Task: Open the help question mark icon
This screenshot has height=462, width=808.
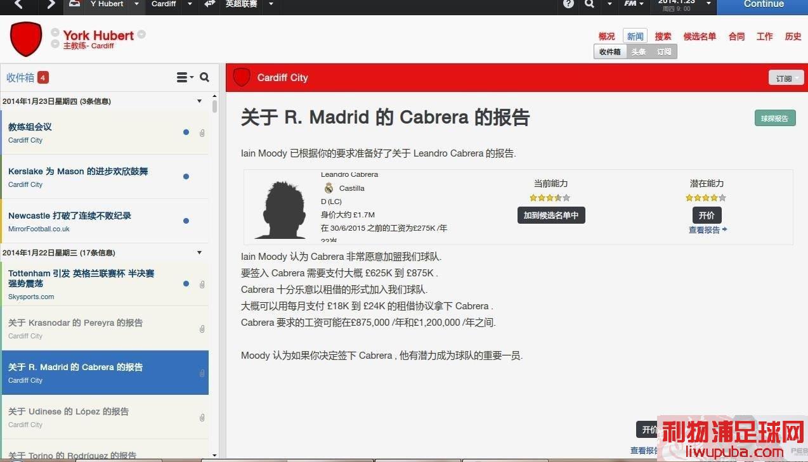Action: click(x=568, y=4)
